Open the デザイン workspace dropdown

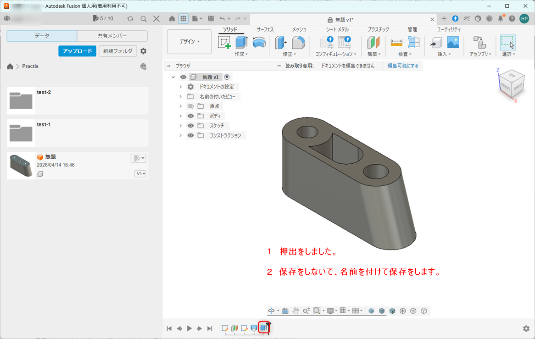point(189,42)
